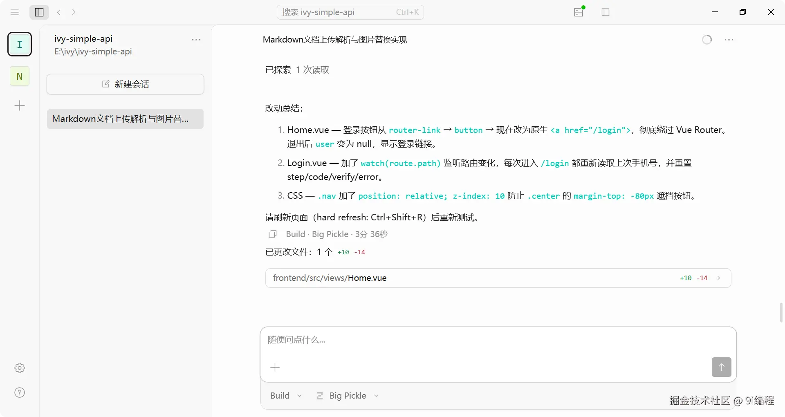Toggle the left sidebar panel icon
Viewport: 785px width, 417px height.
pos(39,12)
